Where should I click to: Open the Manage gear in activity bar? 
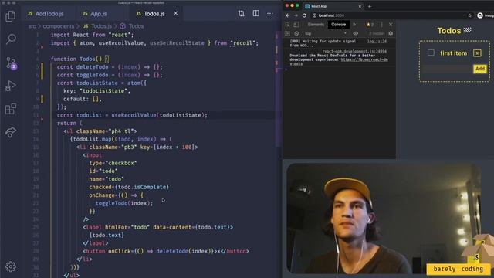click(x=11, y=266)
